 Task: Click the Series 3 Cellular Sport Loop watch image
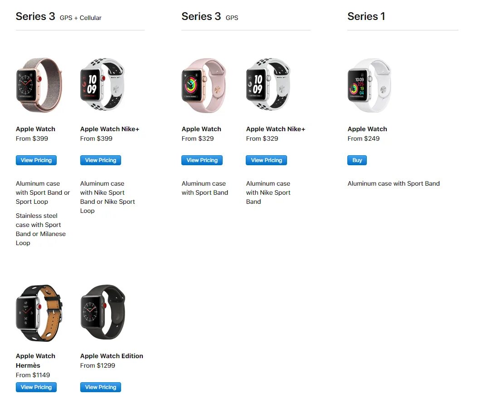[39, 85]
